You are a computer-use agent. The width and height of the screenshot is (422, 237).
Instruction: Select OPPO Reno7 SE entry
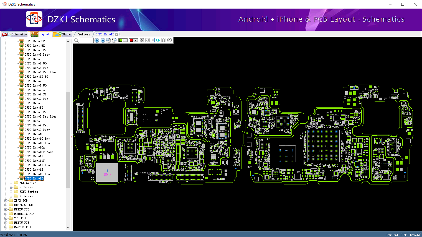tap(35, 94)
